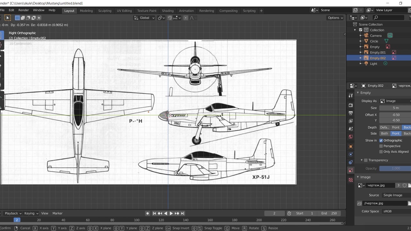The width and height of the screenshot is (411, 231).
Task: Enable Only Axis Aligned checkbox
Action: [381, 152]
